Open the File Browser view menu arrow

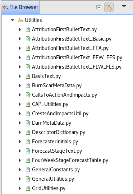pos(124,6)
